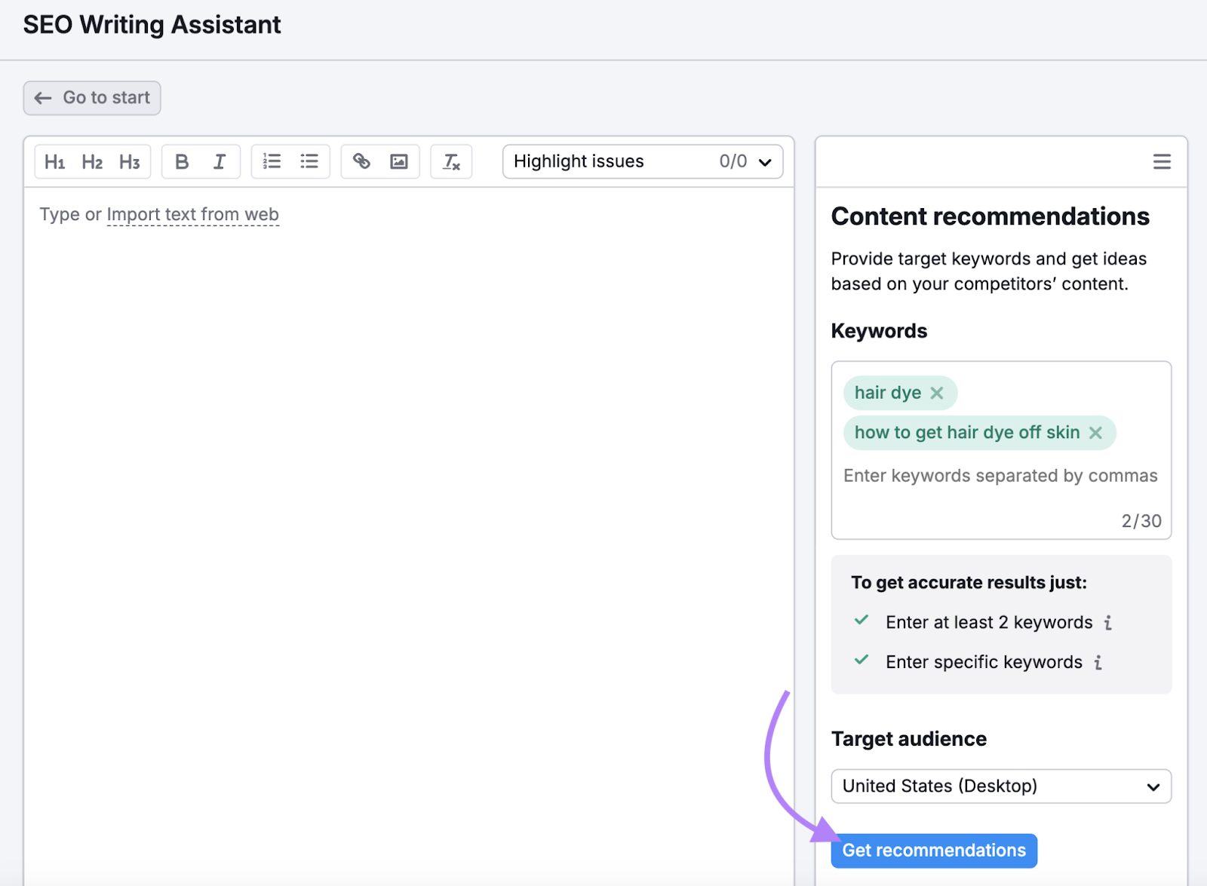Click Go to start
Image resolution: width=1207 pixels, height=886 pixels.
click(x=91, y=97)
